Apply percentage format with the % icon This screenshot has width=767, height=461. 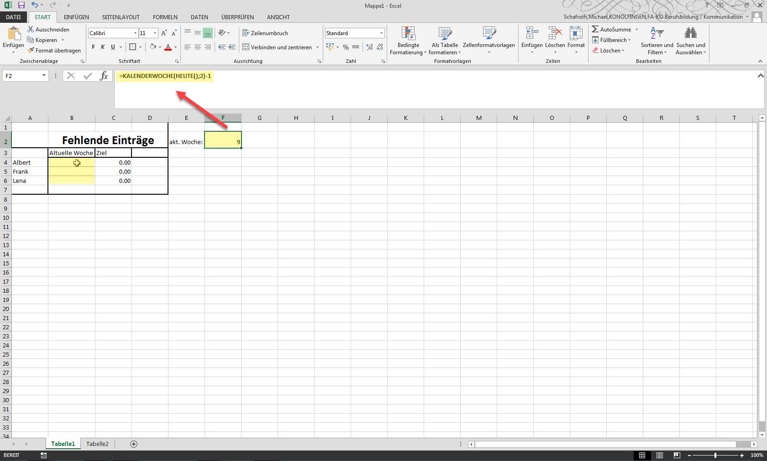(346, 47)
